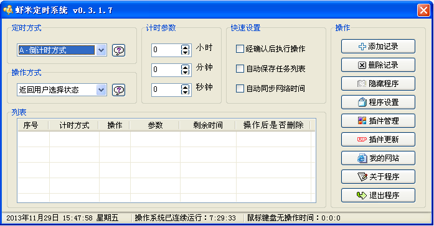
Task: Open 插件管理 plugin manager
Action: 378,121
